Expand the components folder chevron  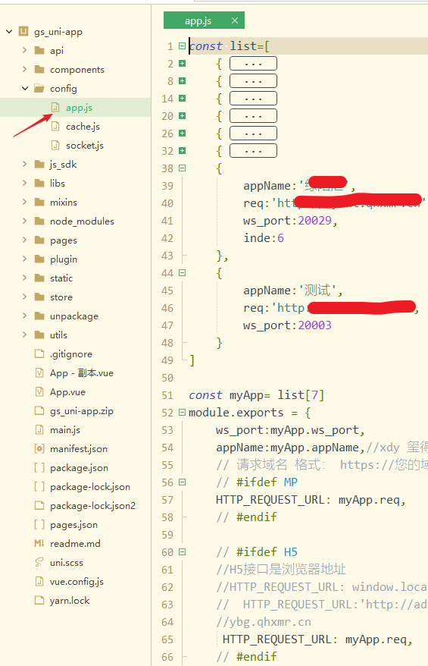24,69
